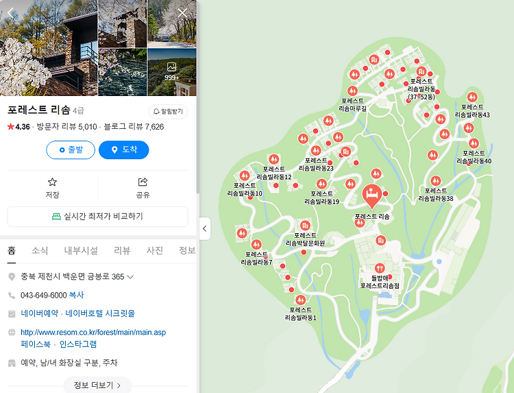
Task: Click the 포레스트 리솜 main bed marker on map
Action: coord(371,195)
